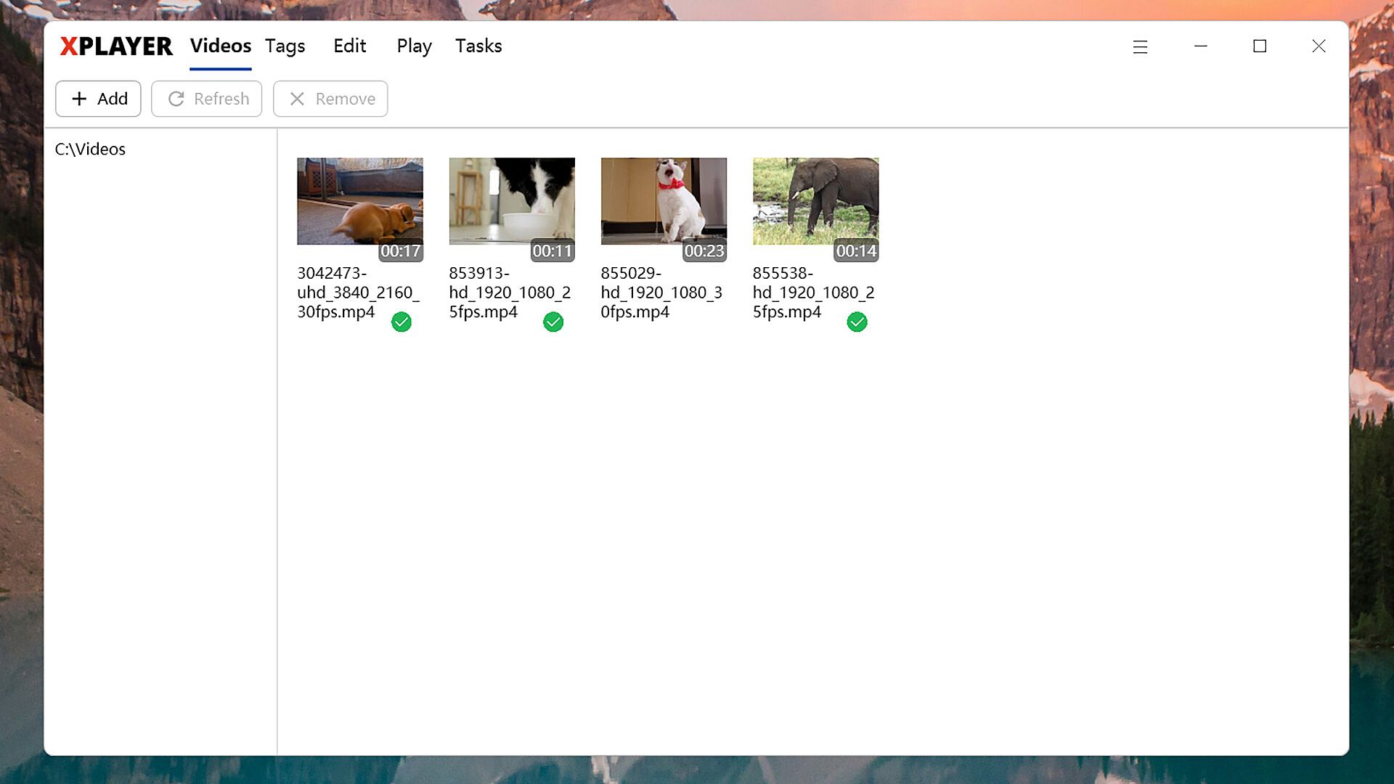
Task: Open the Tasks tab
Action: 478,46
